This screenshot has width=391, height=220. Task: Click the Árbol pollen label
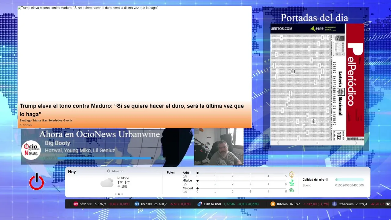click(x=186, y=173)
